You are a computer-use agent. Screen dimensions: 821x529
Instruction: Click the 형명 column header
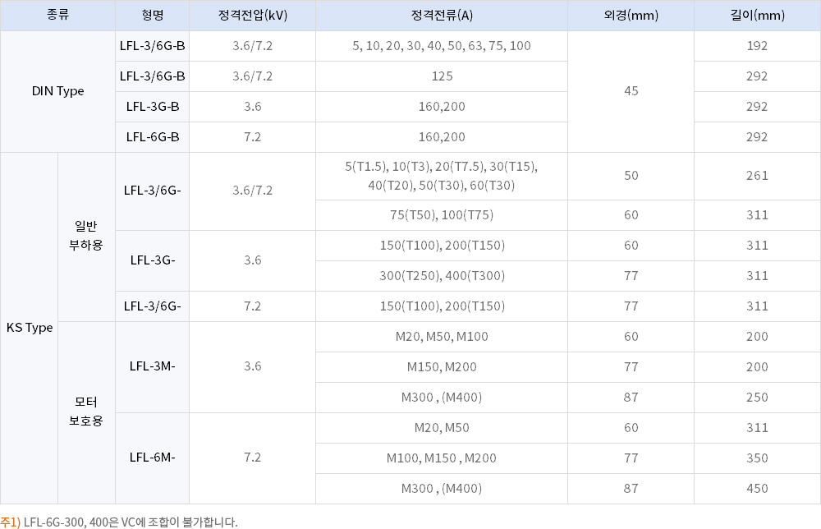coord(153,16)
